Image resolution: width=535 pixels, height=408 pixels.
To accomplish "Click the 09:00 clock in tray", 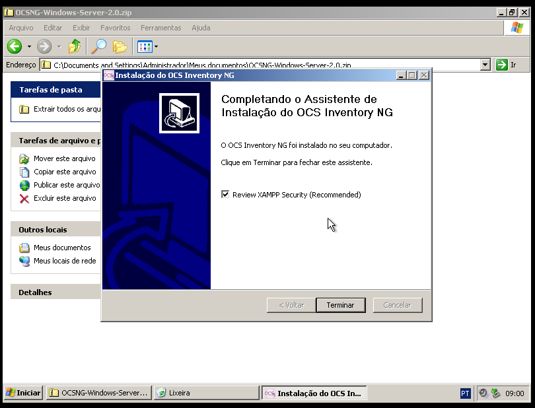I will [515, 393].
